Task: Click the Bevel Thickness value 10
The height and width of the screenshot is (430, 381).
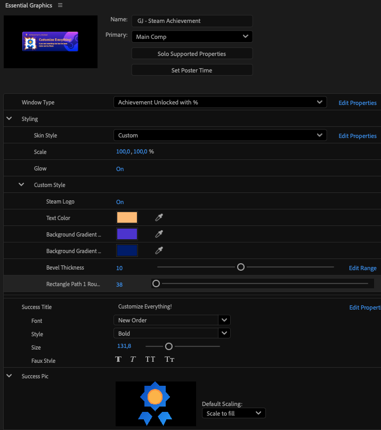Action: point(119,268)
